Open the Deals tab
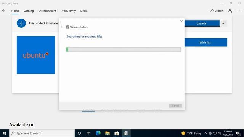The width and height of the screenshot is (244, 137). click(84, 11)
